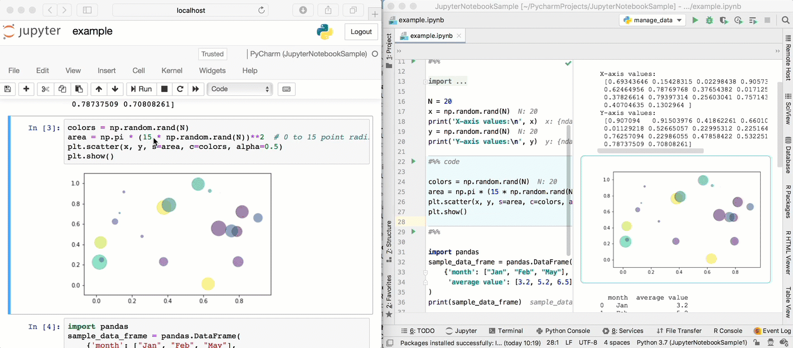This screenshot has height=348, width=793.
Task: Open the Jupyter Kernel menu
Action: click(x=172, y=70)
